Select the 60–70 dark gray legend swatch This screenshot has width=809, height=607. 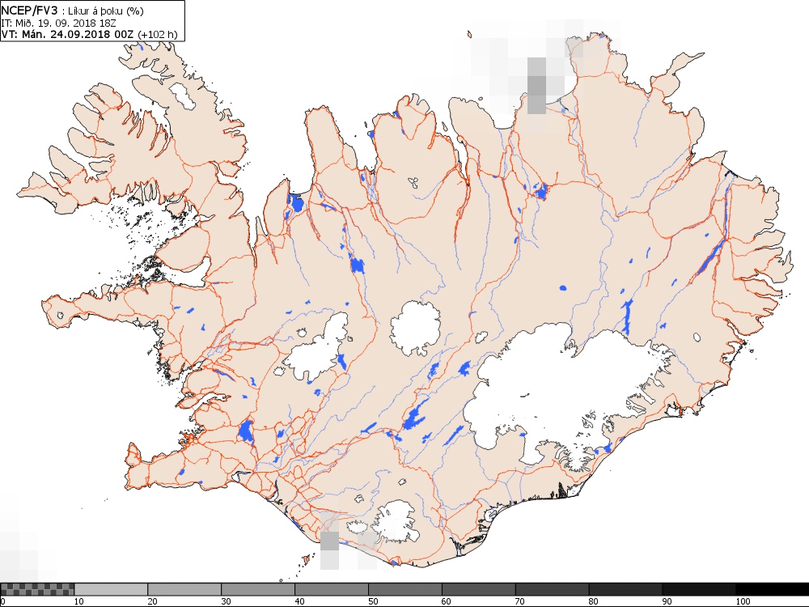[479, 589]
